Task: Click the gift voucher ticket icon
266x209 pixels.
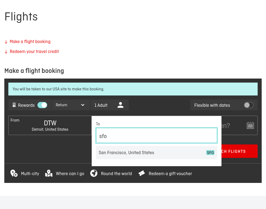Action: pyautogui.click(x=142, y=173)
